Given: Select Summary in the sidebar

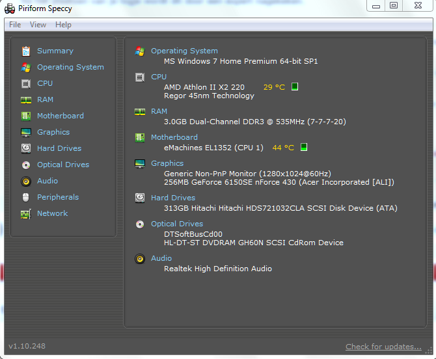Looking at the screenshot, I should tap(55, 51).
